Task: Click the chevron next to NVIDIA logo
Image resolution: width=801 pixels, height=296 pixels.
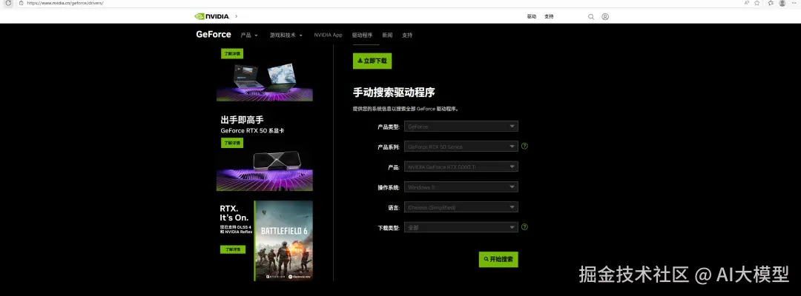Action: 236,16
